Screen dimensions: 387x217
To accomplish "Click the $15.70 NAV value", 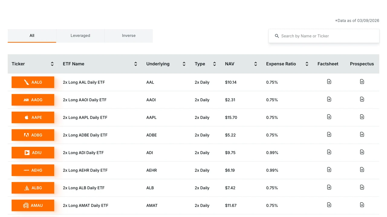I will pos(231,118).
